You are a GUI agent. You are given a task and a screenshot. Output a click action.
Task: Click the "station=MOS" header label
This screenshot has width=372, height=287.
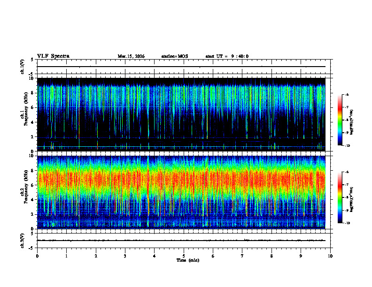(x=175, y=56)
